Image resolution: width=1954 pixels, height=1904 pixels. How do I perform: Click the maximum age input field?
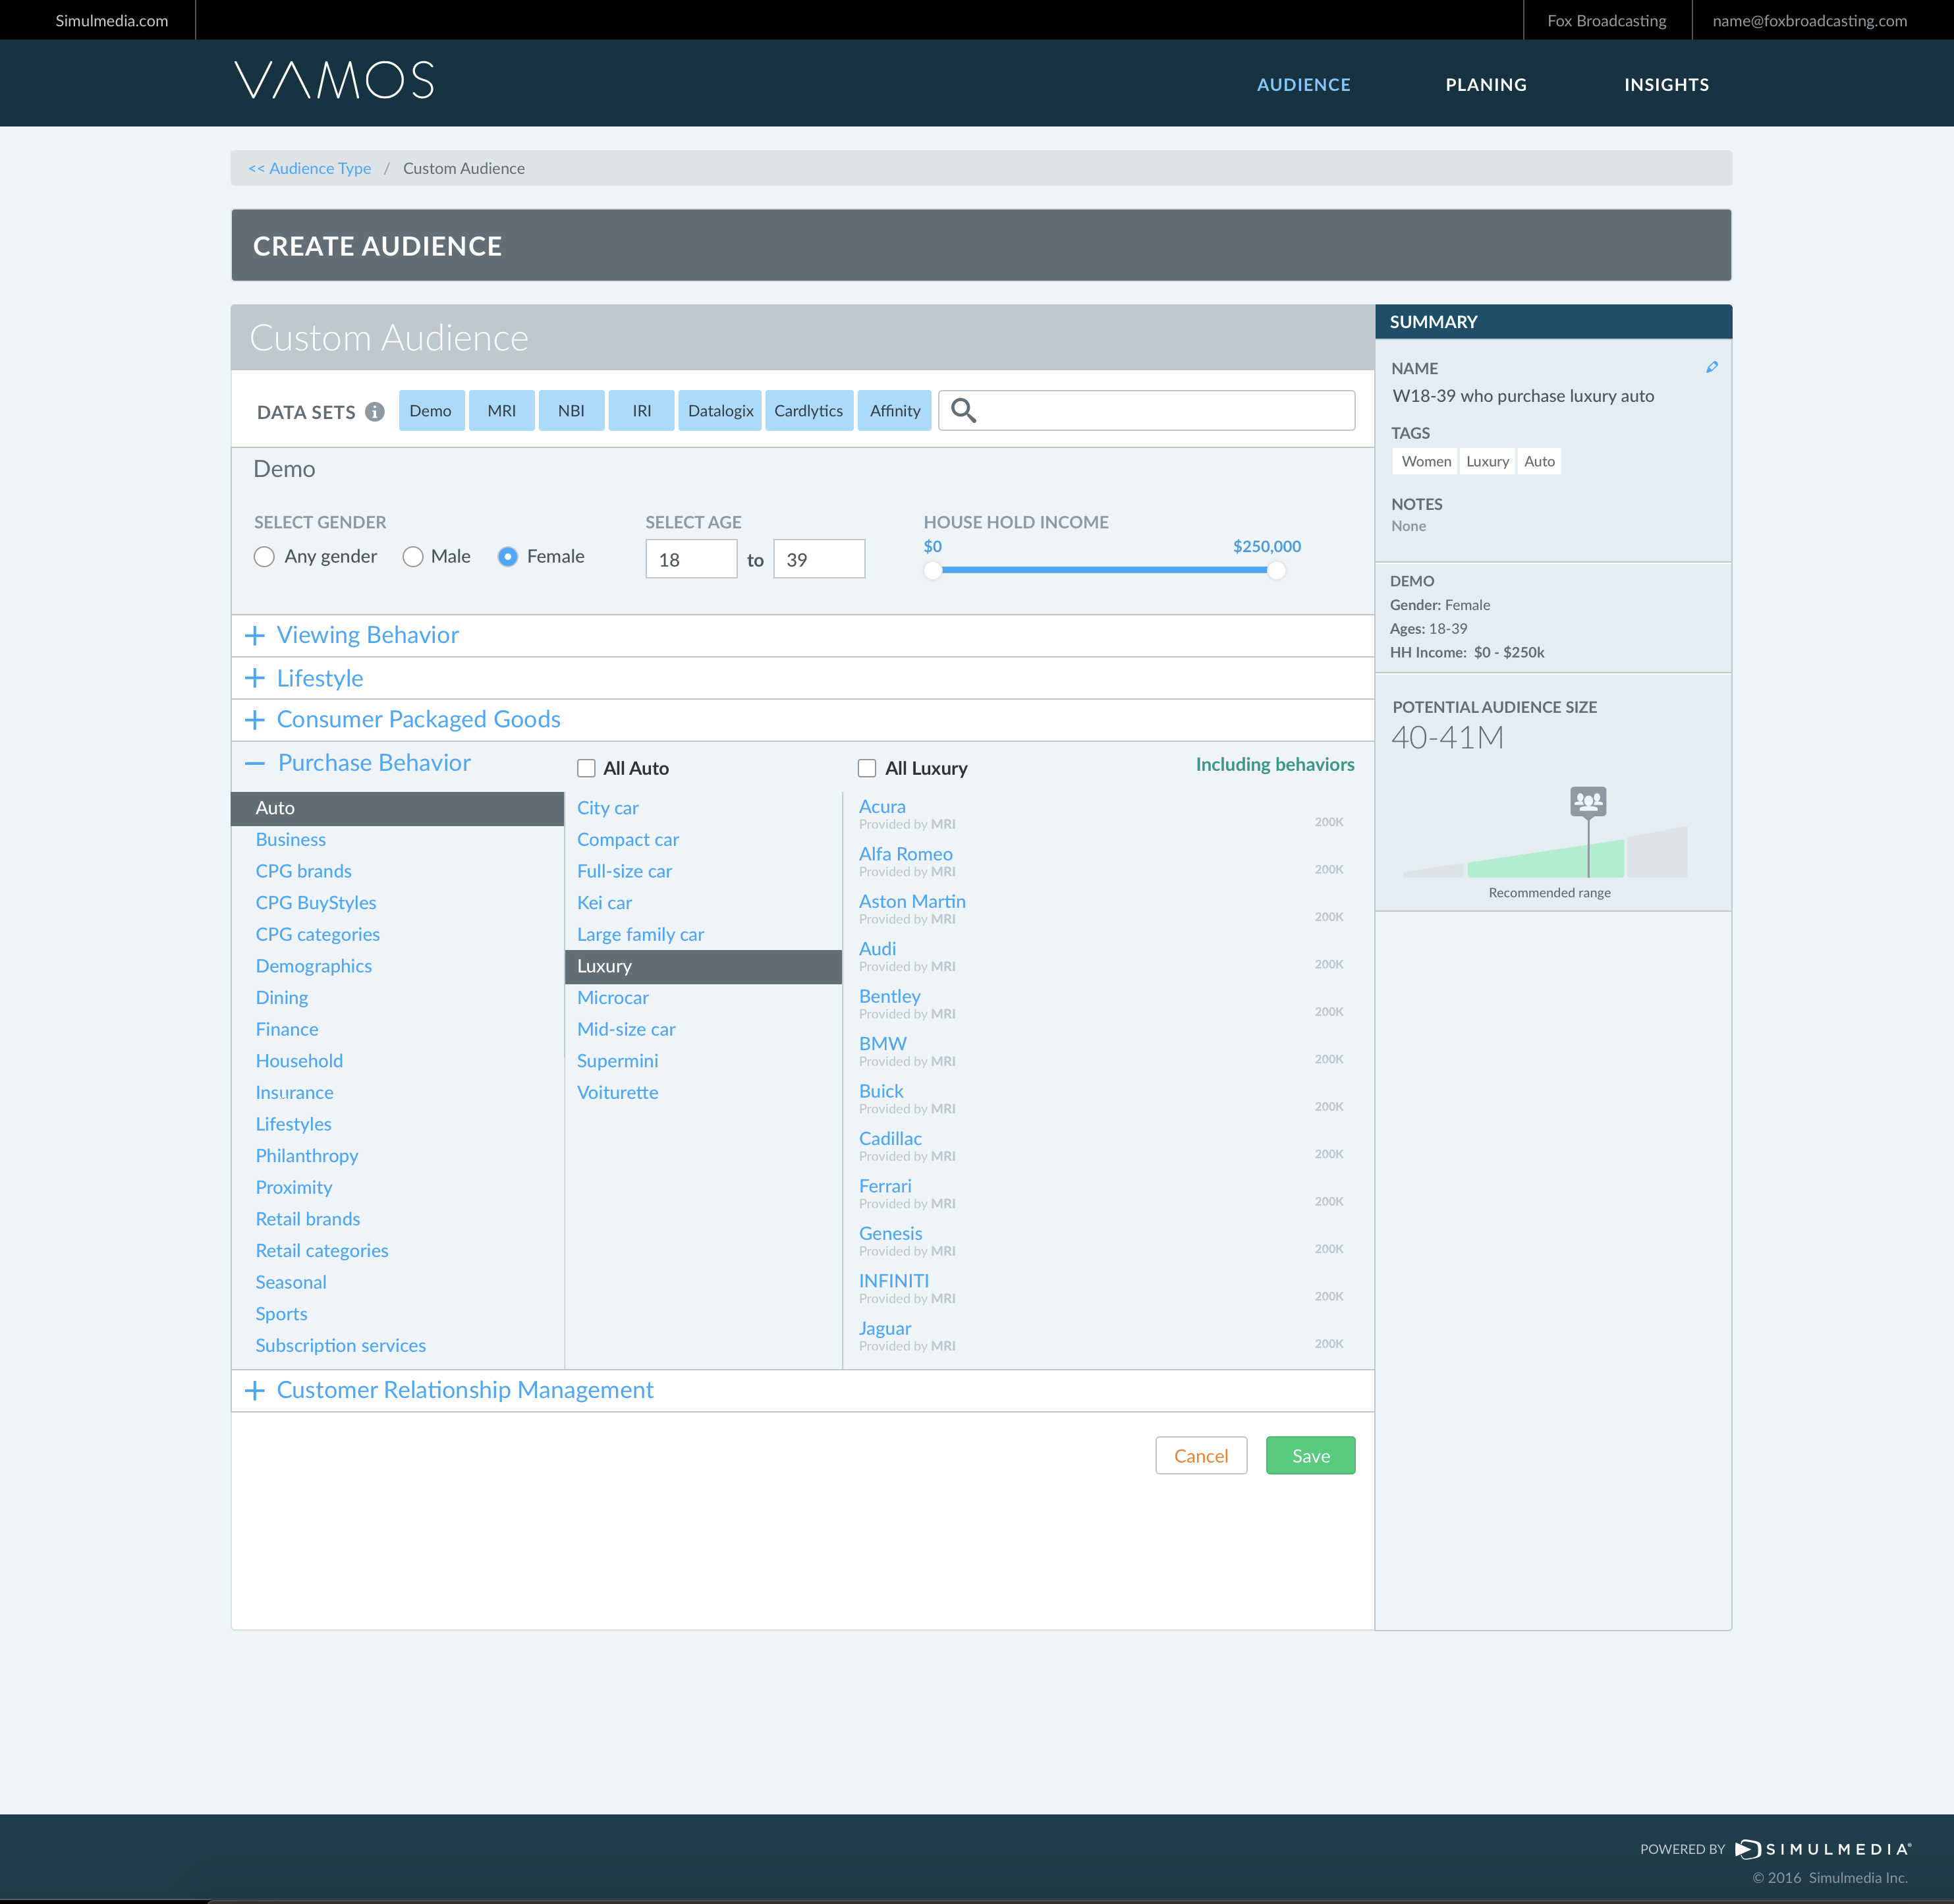point(819,559)
